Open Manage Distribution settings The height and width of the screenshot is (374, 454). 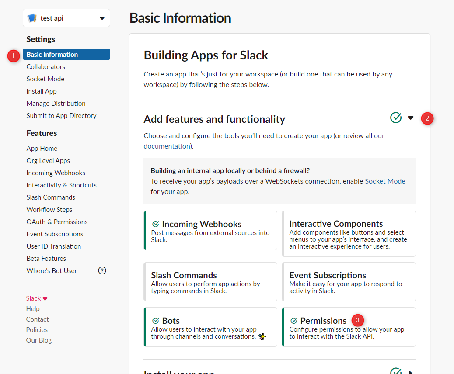tap(56, 104)
